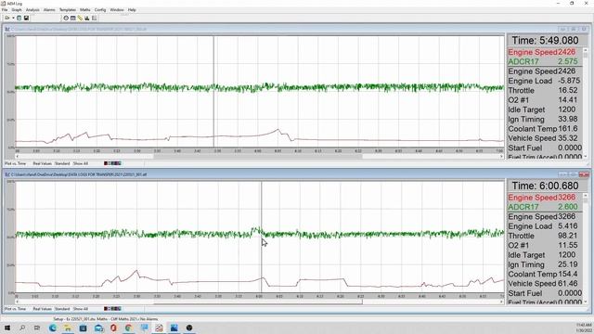
Task: Click the color swatches in bottom graph bar
Action: click(112, 309)
